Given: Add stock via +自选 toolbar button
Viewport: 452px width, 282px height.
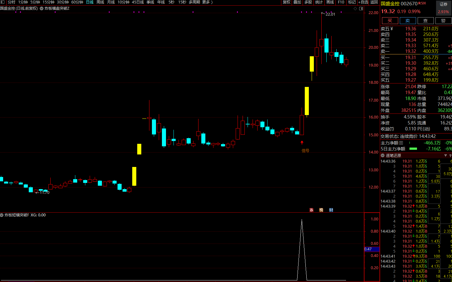Looking at the screenshot, I should (363, 2).
